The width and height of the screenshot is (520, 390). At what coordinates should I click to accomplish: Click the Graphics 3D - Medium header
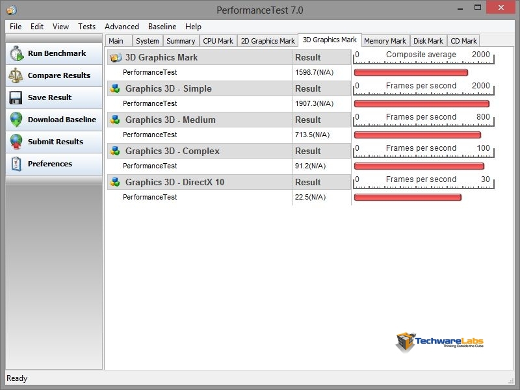coord(170,120)
